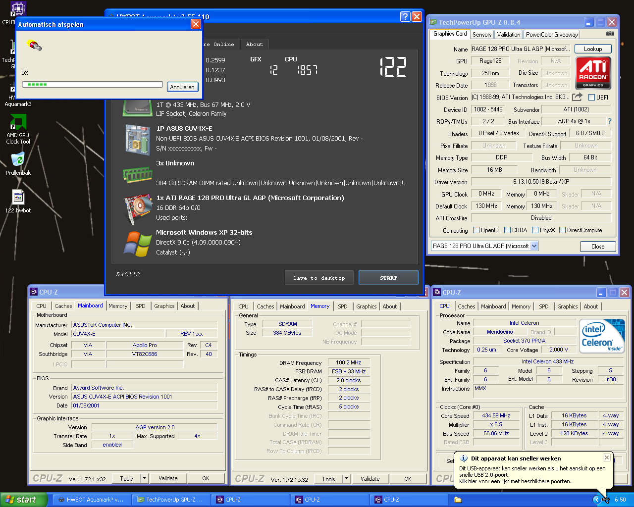The width and height of the screenshot is (634, 507).
Task: Switch to the Validation tab in GPU-Z
Action: (x=509, y=35)
